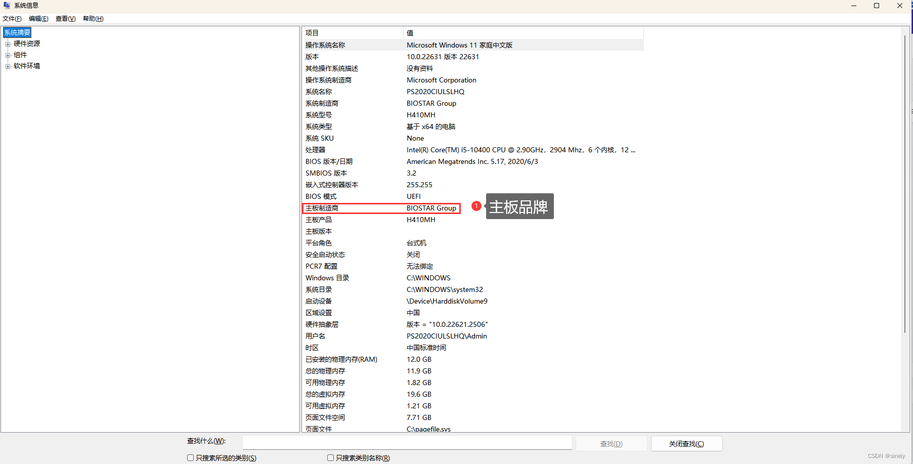Select value PS2020CIULSLHQ in 系统名称 row
913x464 pixels.
tap(435, 92)
